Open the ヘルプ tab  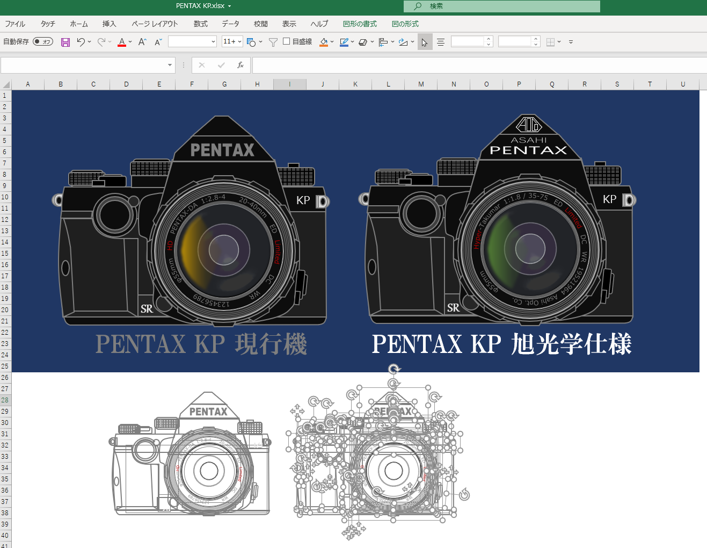(319, 24)
